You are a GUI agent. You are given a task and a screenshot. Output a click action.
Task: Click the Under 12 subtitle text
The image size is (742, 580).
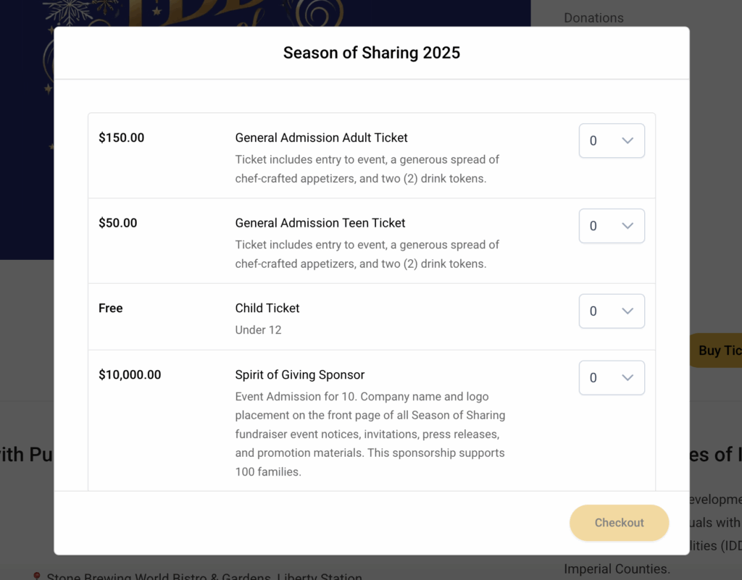click(x=259, y=329)
